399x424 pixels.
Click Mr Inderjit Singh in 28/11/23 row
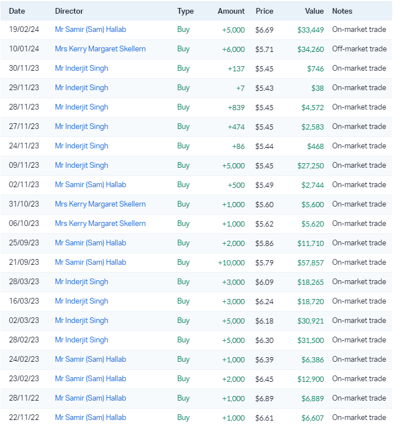(81, 107)
